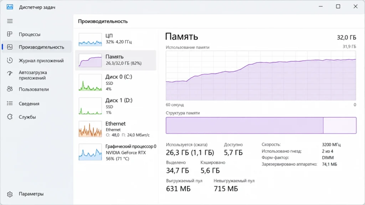Minimize the Диспетчер задач window
Viewport: 365px width, 205px height.
click(321, 6)
